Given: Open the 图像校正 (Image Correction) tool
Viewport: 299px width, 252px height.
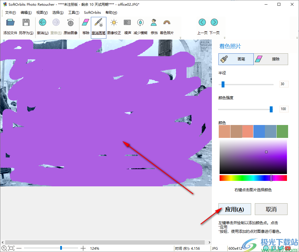Looking at the screenshot, I should (114, 23).
